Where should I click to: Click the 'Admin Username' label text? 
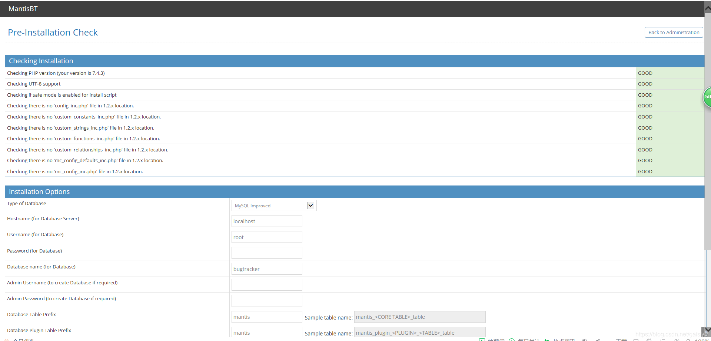62,283
